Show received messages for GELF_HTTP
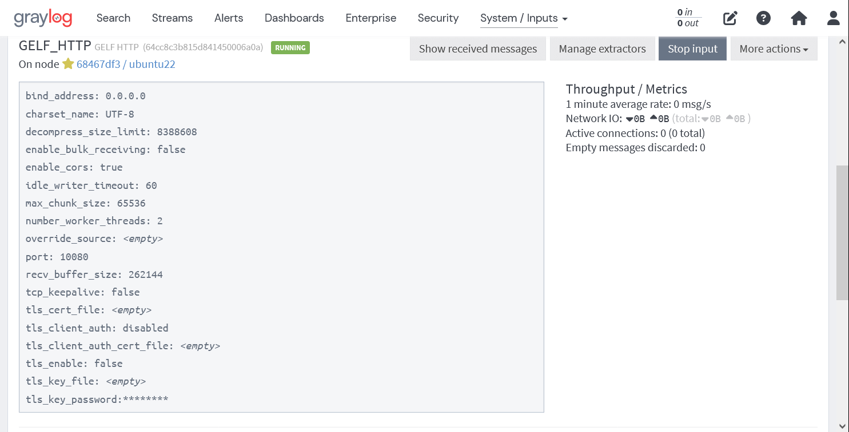This screenshot has width=849, height=432. [478, 49]
